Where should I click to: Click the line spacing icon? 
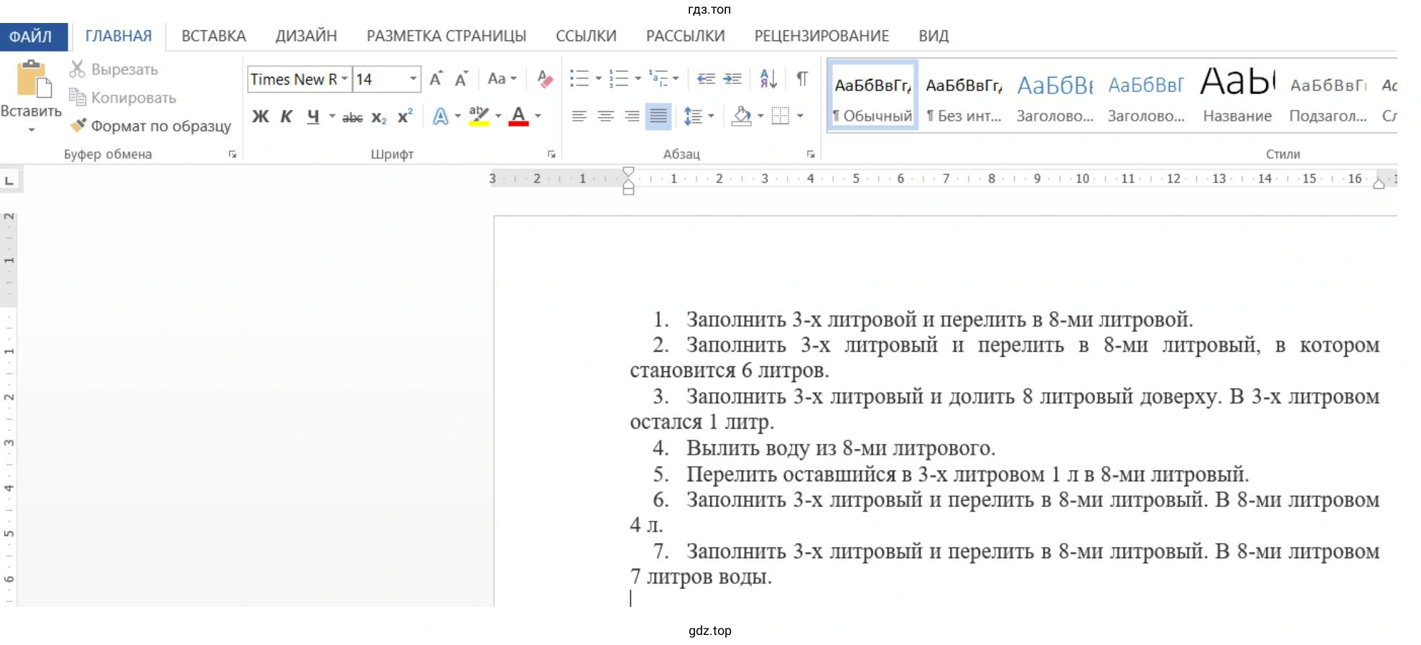pyautogui.click(x=693, y=116)
